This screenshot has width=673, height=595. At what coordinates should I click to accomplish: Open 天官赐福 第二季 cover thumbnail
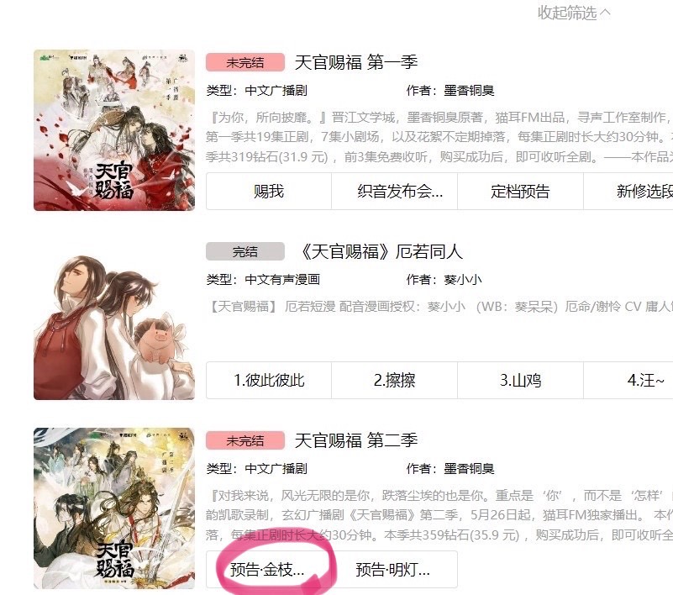114,508
